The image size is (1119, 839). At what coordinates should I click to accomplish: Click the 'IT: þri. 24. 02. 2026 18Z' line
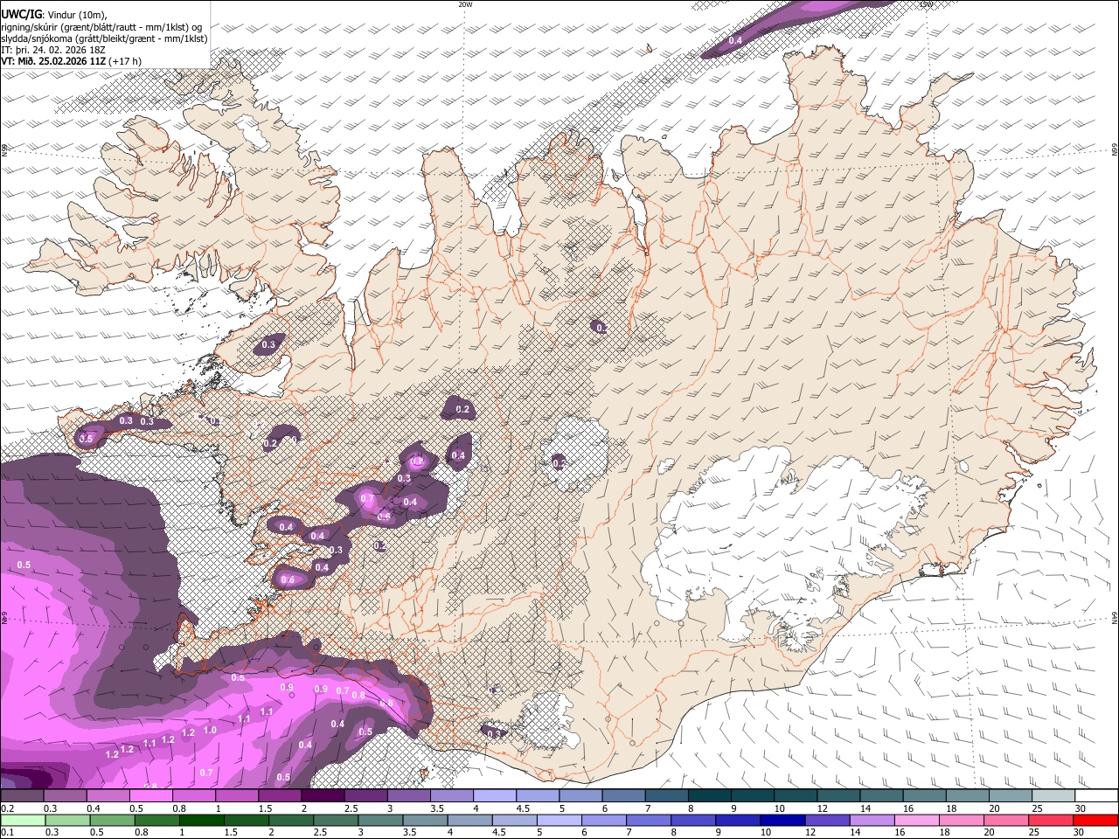(54, 50)
